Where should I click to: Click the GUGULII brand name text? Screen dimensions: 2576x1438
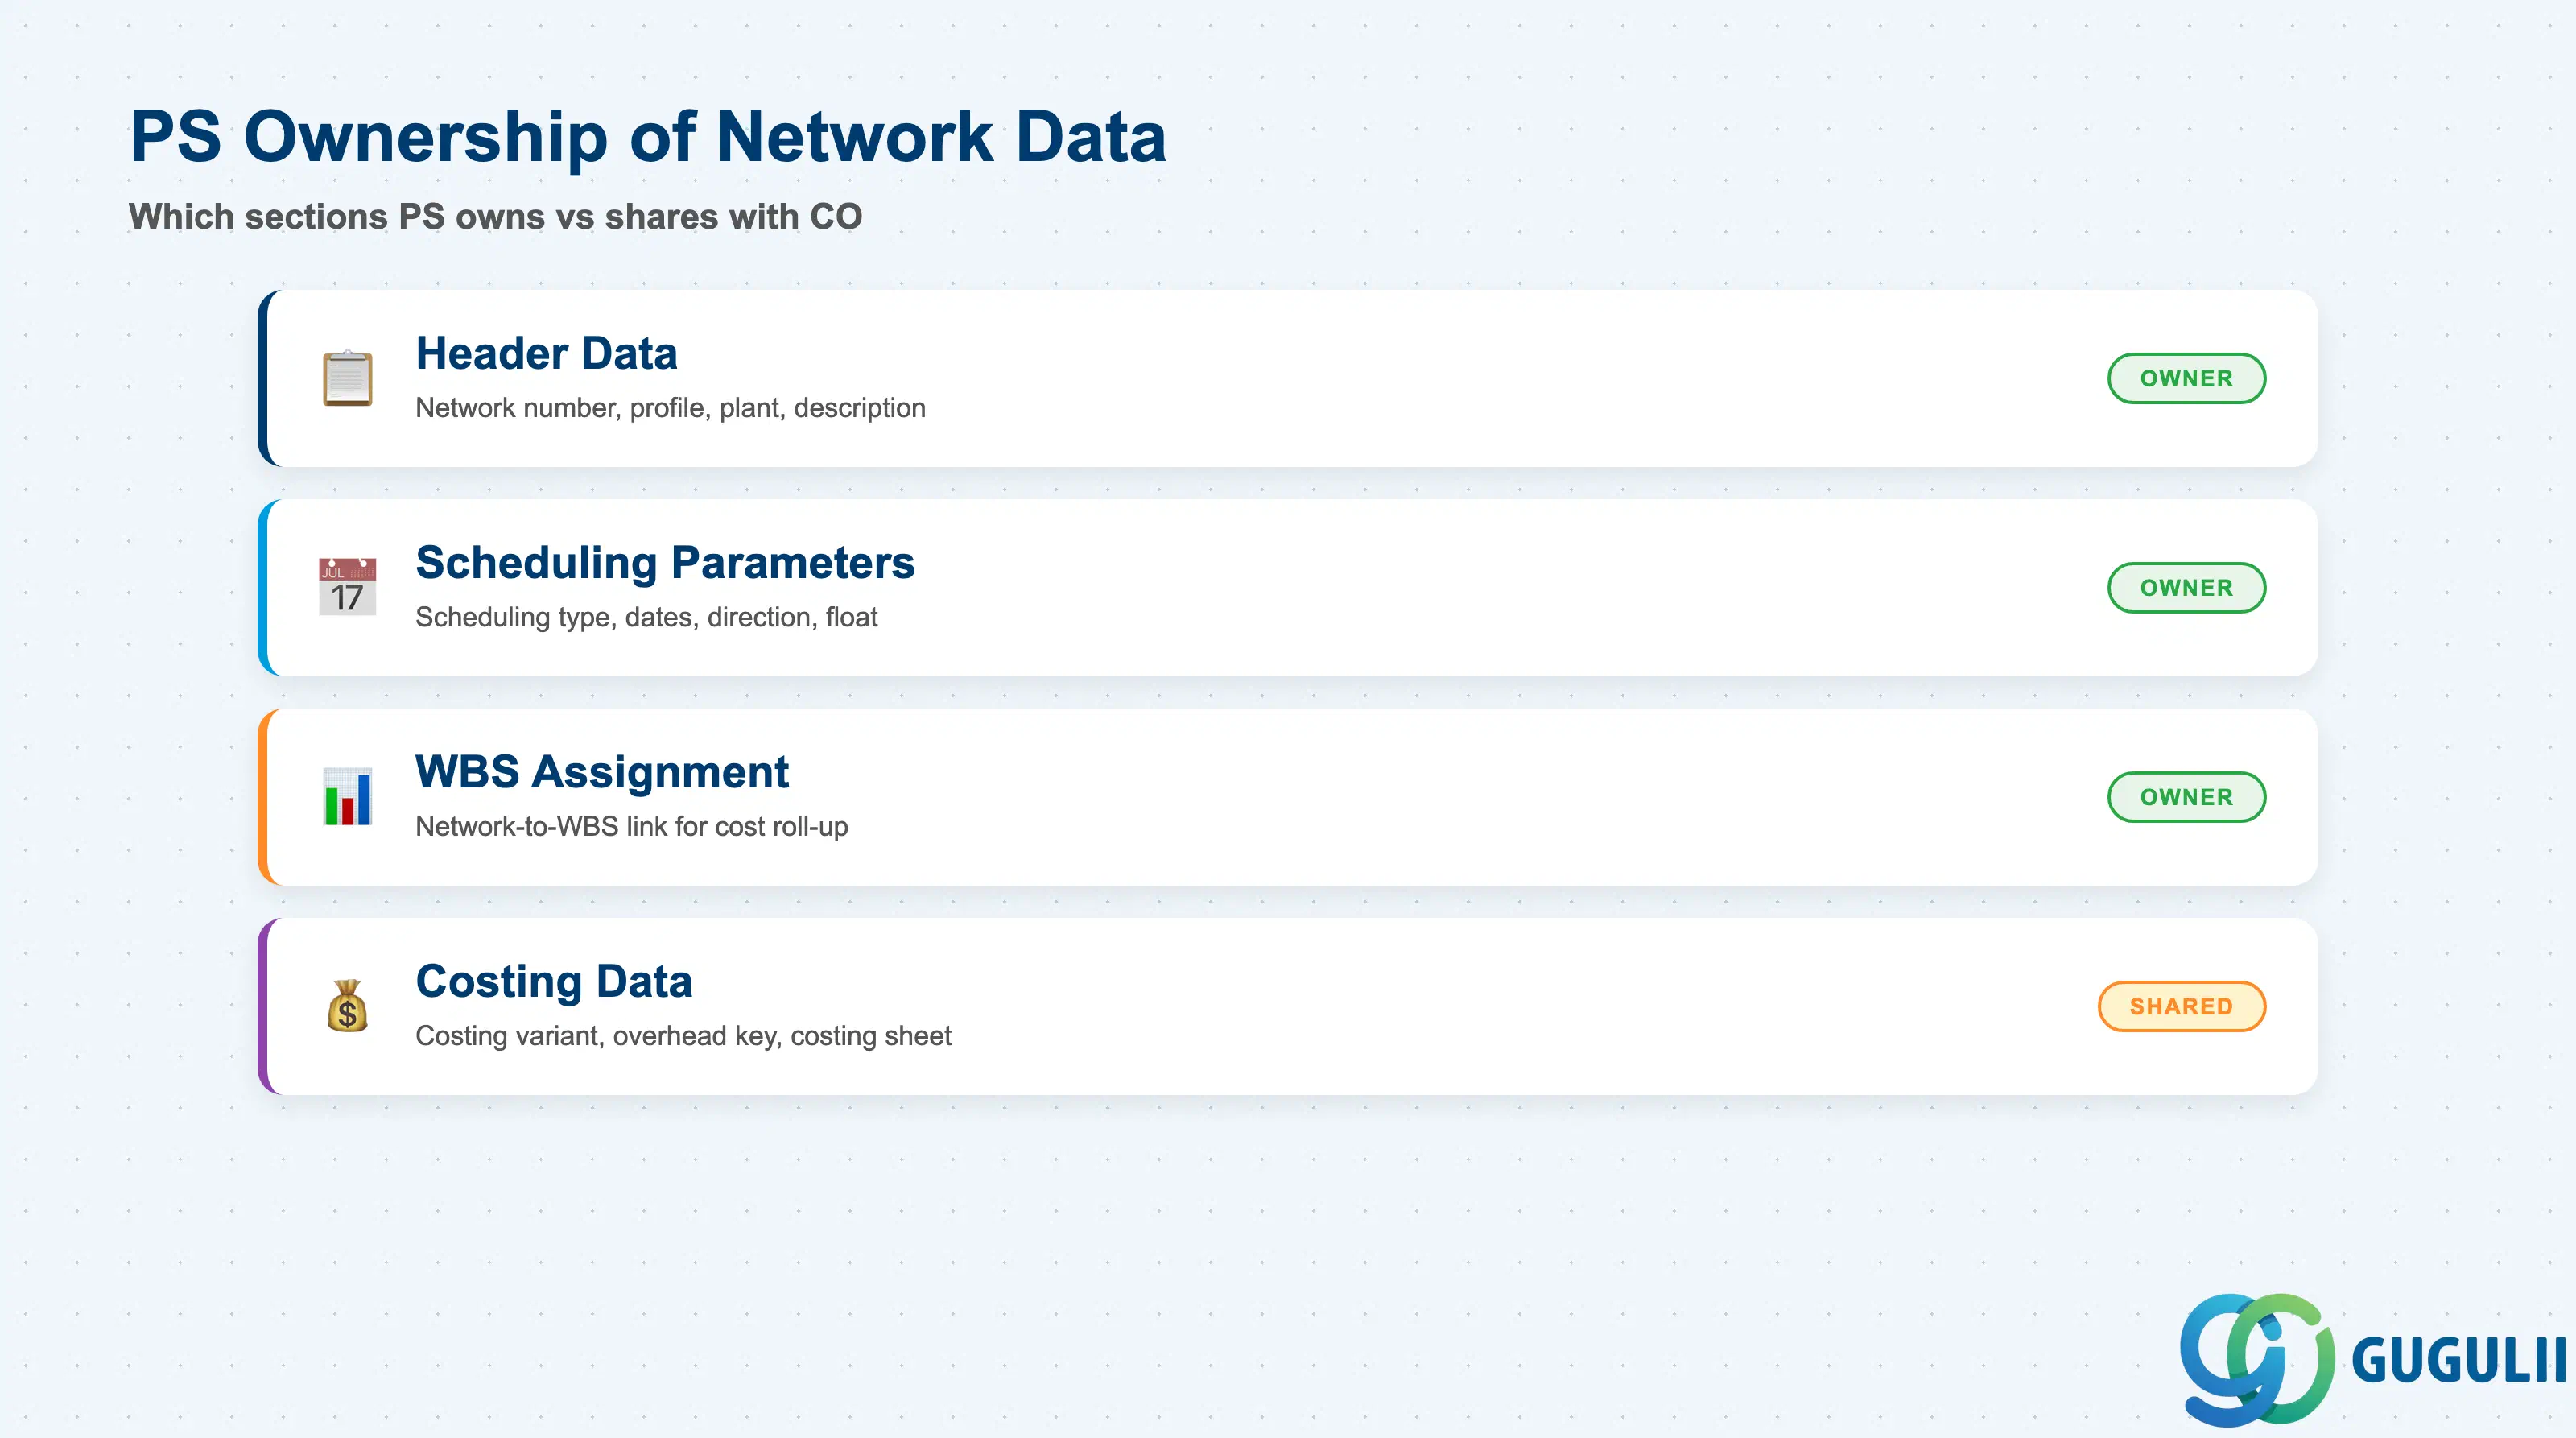2459,1360
